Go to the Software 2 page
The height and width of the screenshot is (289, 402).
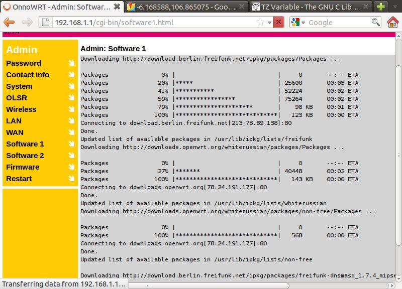[25, 156]
